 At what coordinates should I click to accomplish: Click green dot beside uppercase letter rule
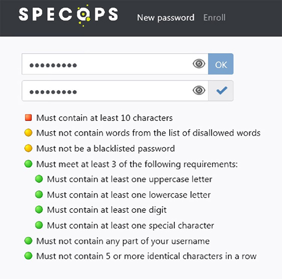click(39, 179)
